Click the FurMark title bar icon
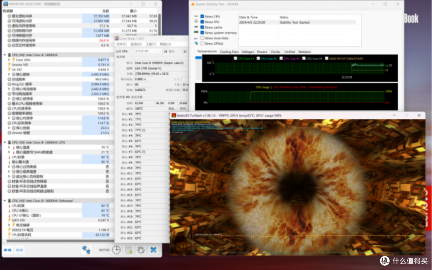The image size is (432, 270). coord(174,116)
